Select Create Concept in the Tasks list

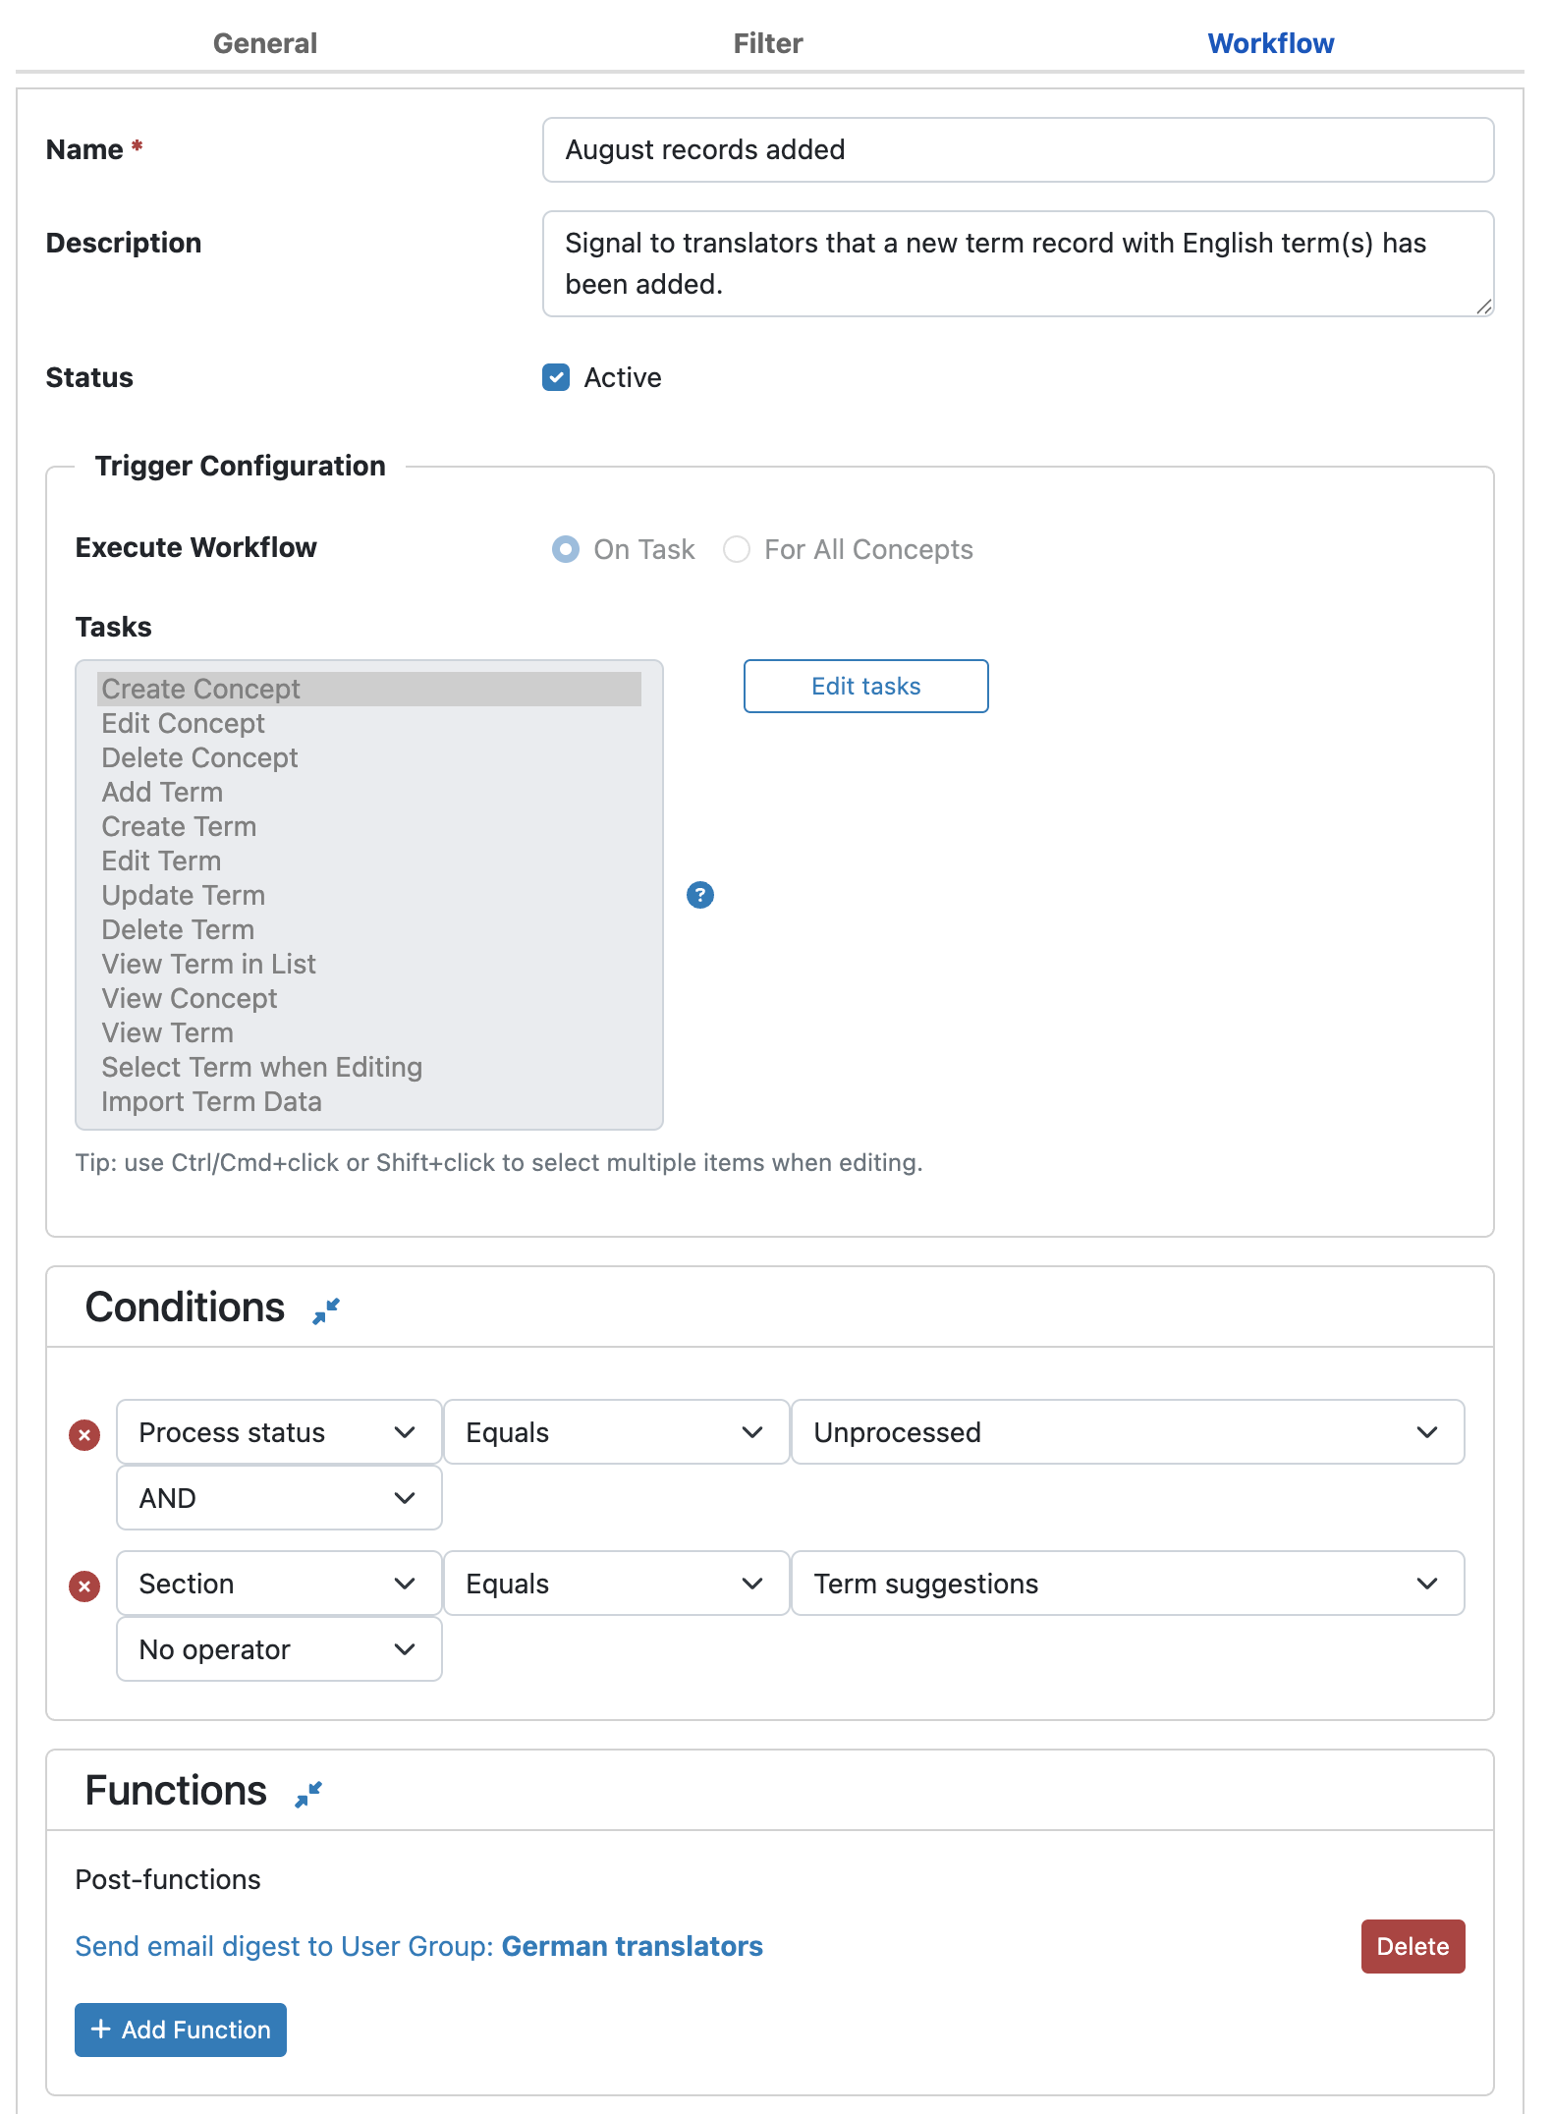369,689
